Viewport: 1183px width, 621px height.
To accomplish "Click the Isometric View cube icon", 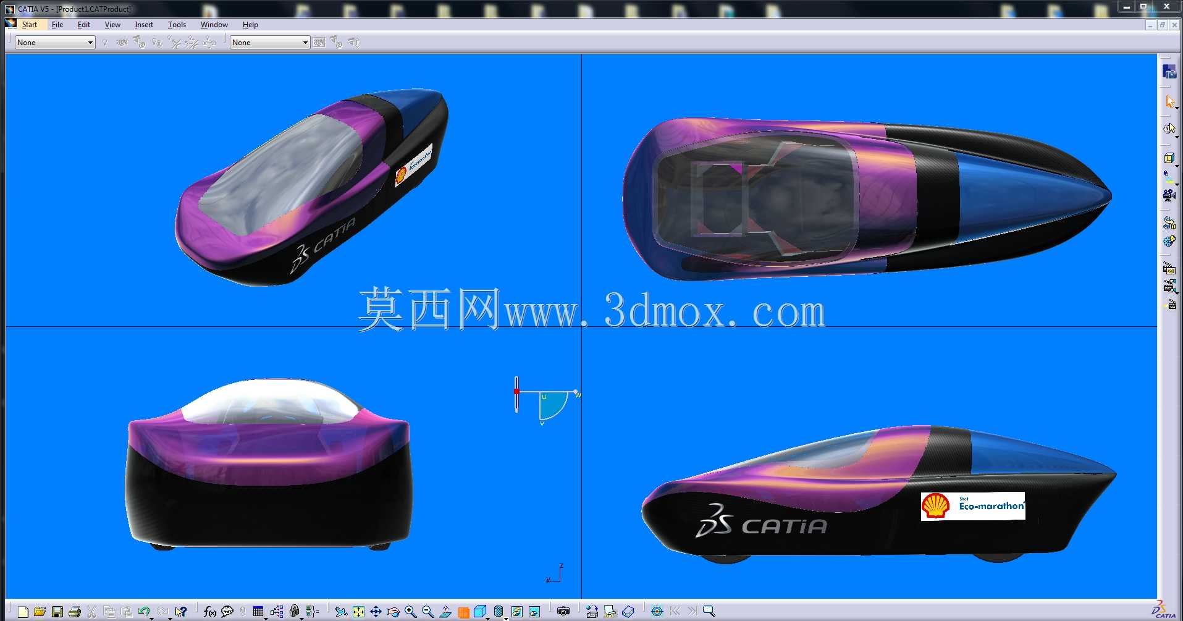I will coord(480,612).
